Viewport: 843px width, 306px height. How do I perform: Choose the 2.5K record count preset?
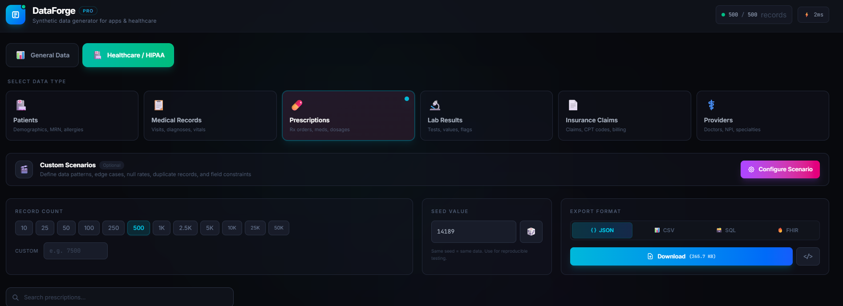tap(185, 228)
